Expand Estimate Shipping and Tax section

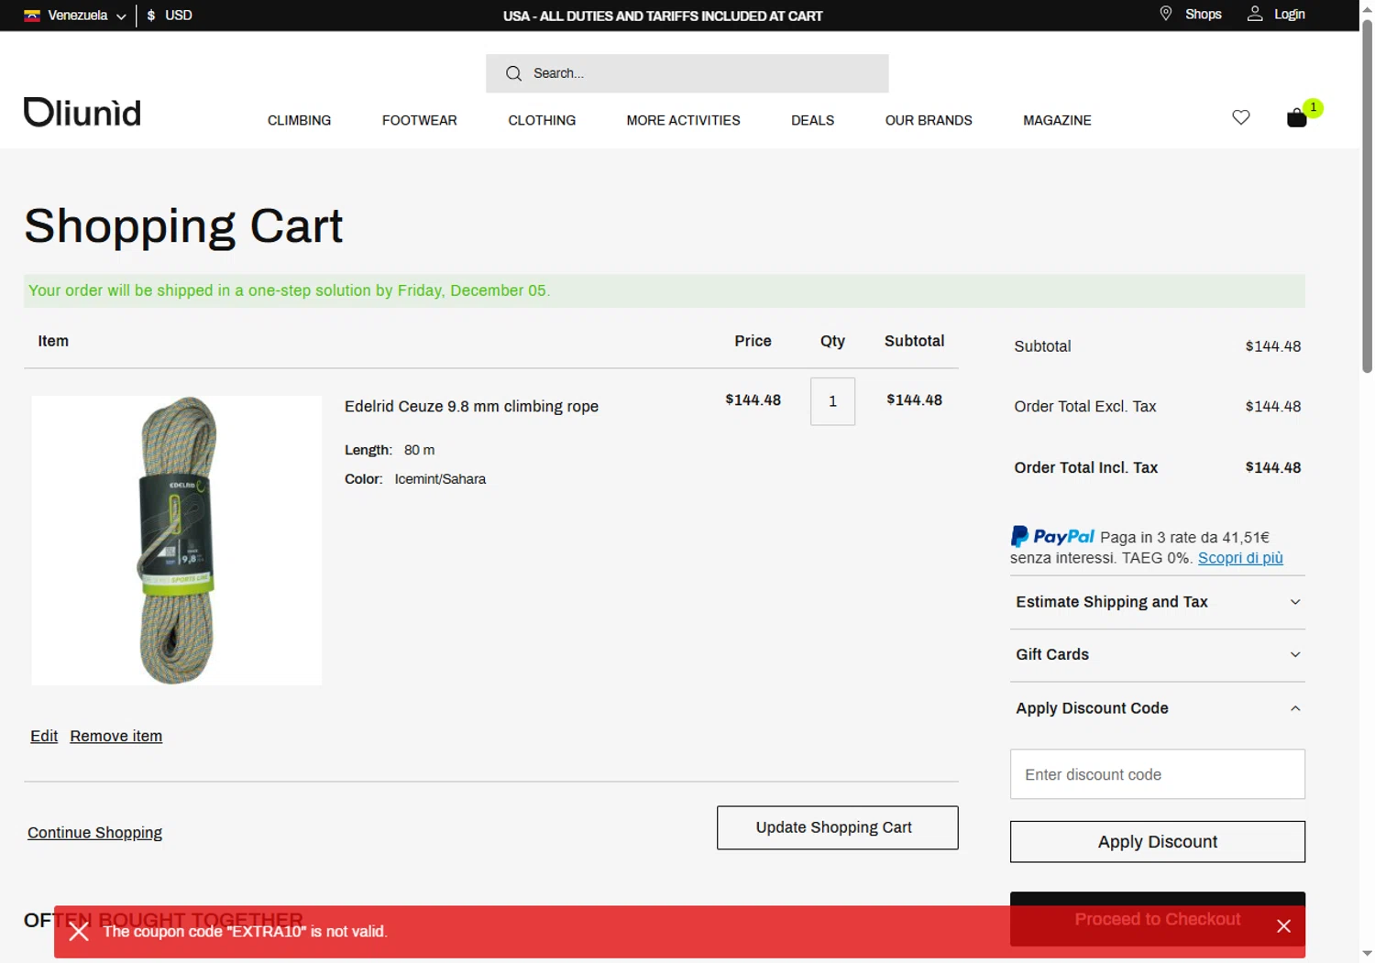point(1157,602)
